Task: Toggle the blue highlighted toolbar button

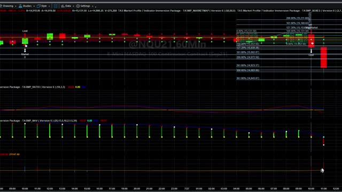Action: tap(56, 6)
